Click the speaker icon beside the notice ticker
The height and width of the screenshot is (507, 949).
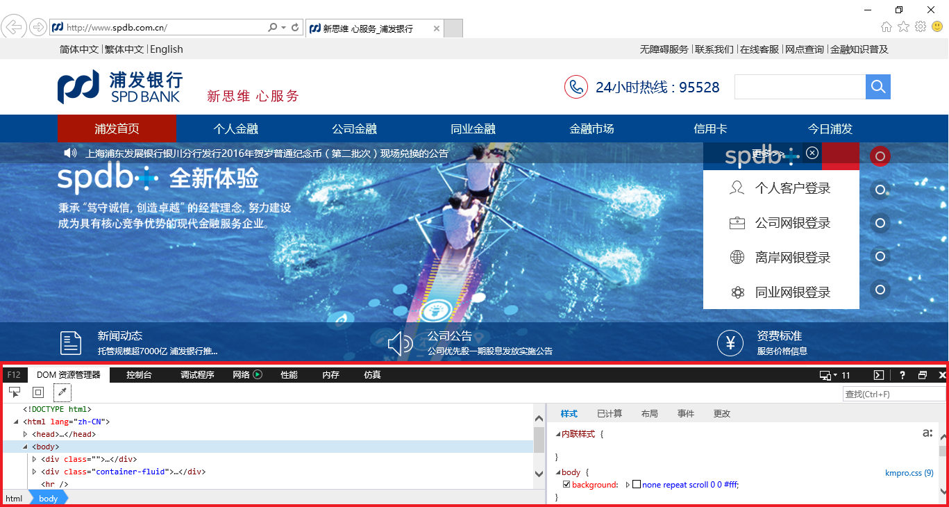coord(70,153)
